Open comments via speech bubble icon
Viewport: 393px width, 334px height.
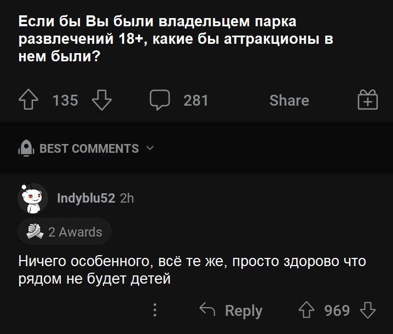[x=160, y=100]
